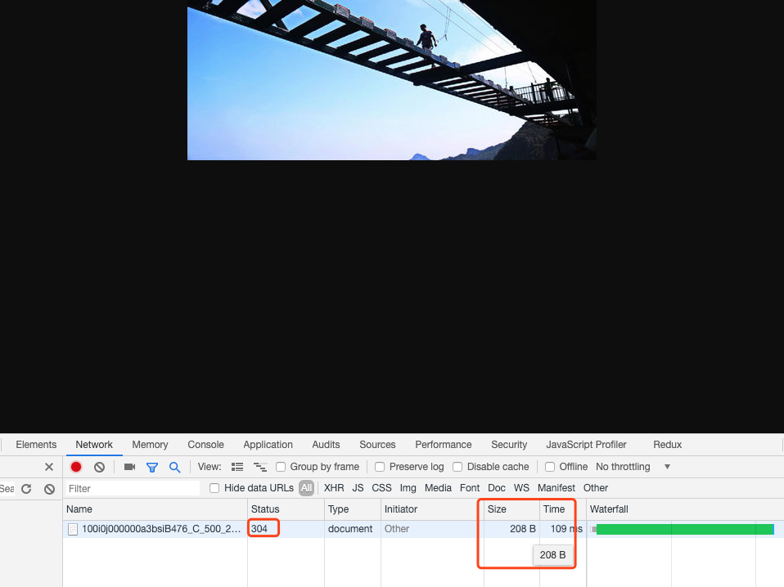The image size is (784, 587).
Task: Select request 100i0j000000a3bsiB476_C_500_2…
Action: 161,529
